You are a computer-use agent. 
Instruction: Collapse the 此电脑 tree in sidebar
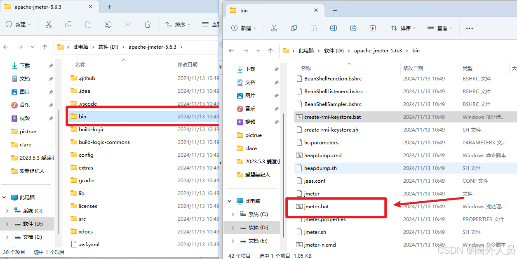tap(230, 201)
